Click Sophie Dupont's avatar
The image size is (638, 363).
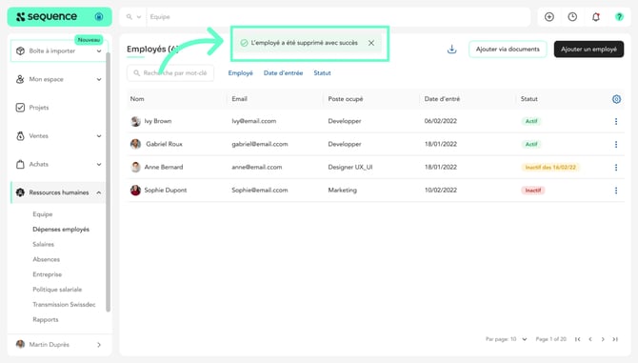click(135, 190)
